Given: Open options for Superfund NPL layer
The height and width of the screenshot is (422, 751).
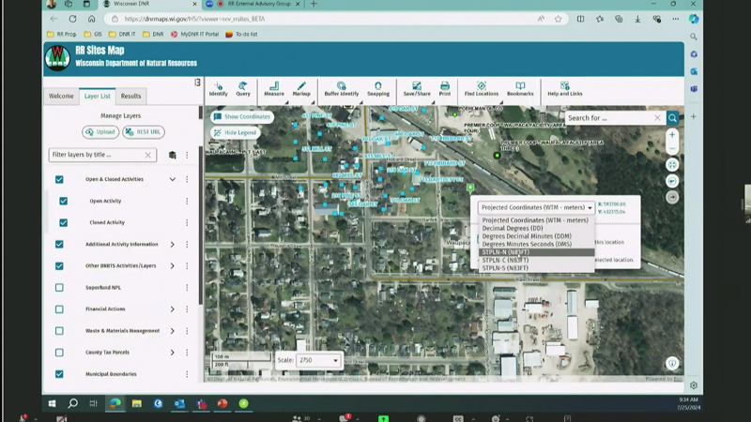Looking at the screenshot, I should click(x=187, y=288).
